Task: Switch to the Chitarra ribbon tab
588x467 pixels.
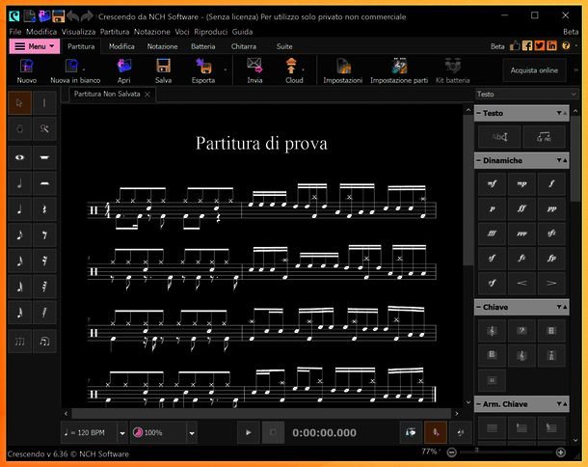Action: (244, 46)
